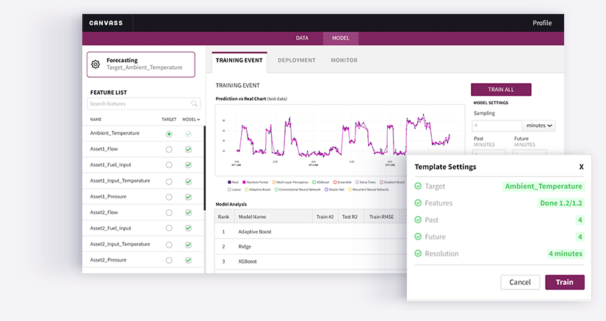Open the minutes sampling unit dropdown
The width and height of the screenshot is (606, 321).
[539, 126]
